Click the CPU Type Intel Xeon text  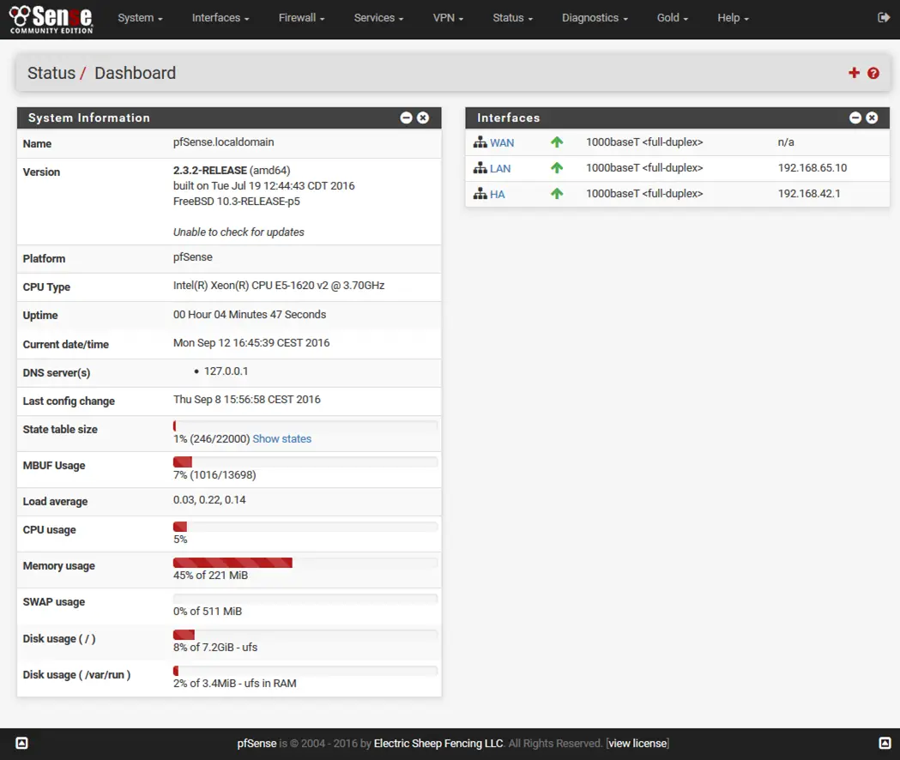279,286
